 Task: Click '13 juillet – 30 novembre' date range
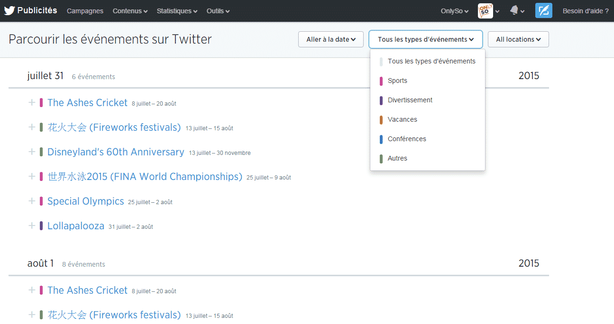point(220,153)
